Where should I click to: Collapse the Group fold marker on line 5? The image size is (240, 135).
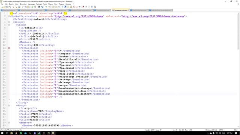pos(9,25)
